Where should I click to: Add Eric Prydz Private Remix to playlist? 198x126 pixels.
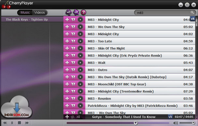click(67, 55)
